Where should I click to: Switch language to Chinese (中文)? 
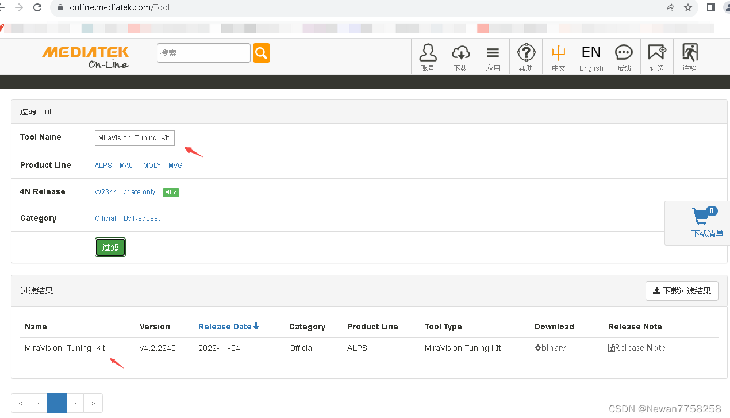(559, 57)
